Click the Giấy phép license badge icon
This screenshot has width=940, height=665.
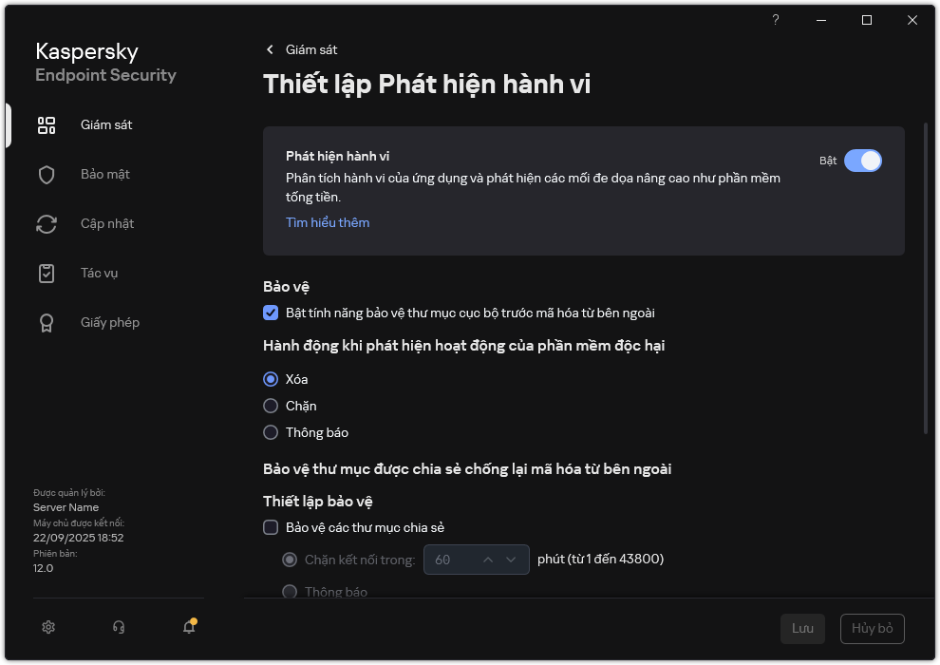pos(47,323)
